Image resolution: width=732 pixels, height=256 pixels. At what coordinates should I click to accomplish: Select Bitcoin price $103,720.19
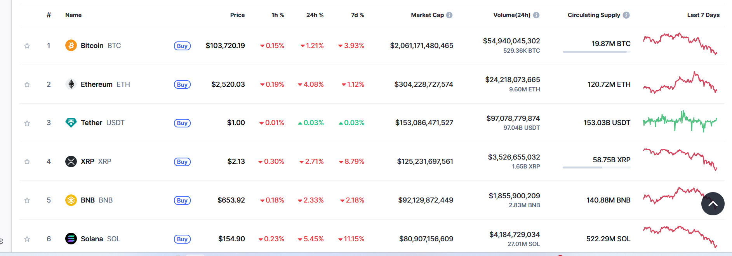pyautogui.click(x=225, y=46)
